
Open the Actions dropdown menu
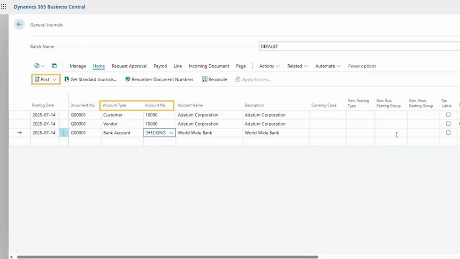tap(269, 66)
